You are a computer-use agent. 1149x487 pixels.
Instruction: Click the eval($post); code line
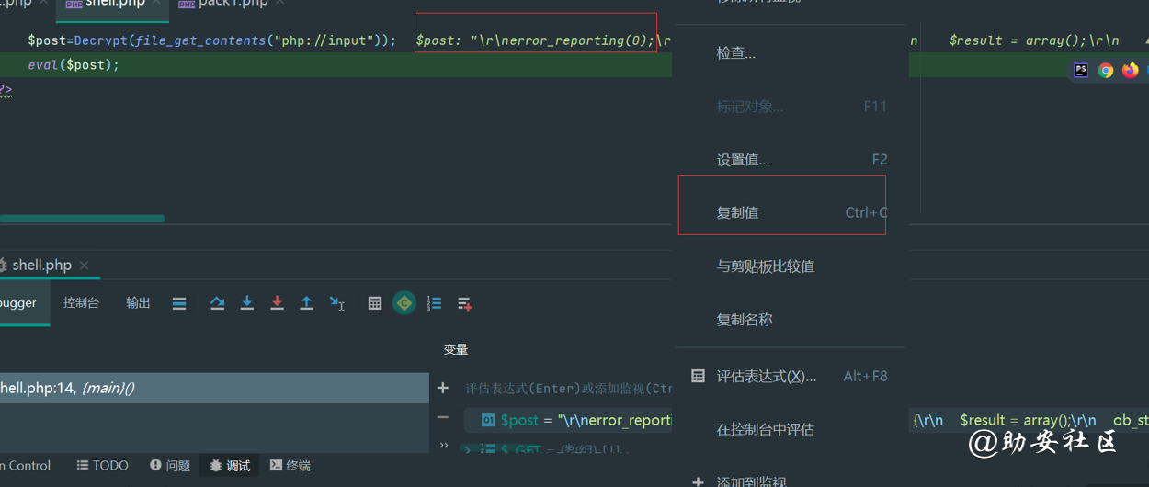pyautogui.click(x=74, y=65)
